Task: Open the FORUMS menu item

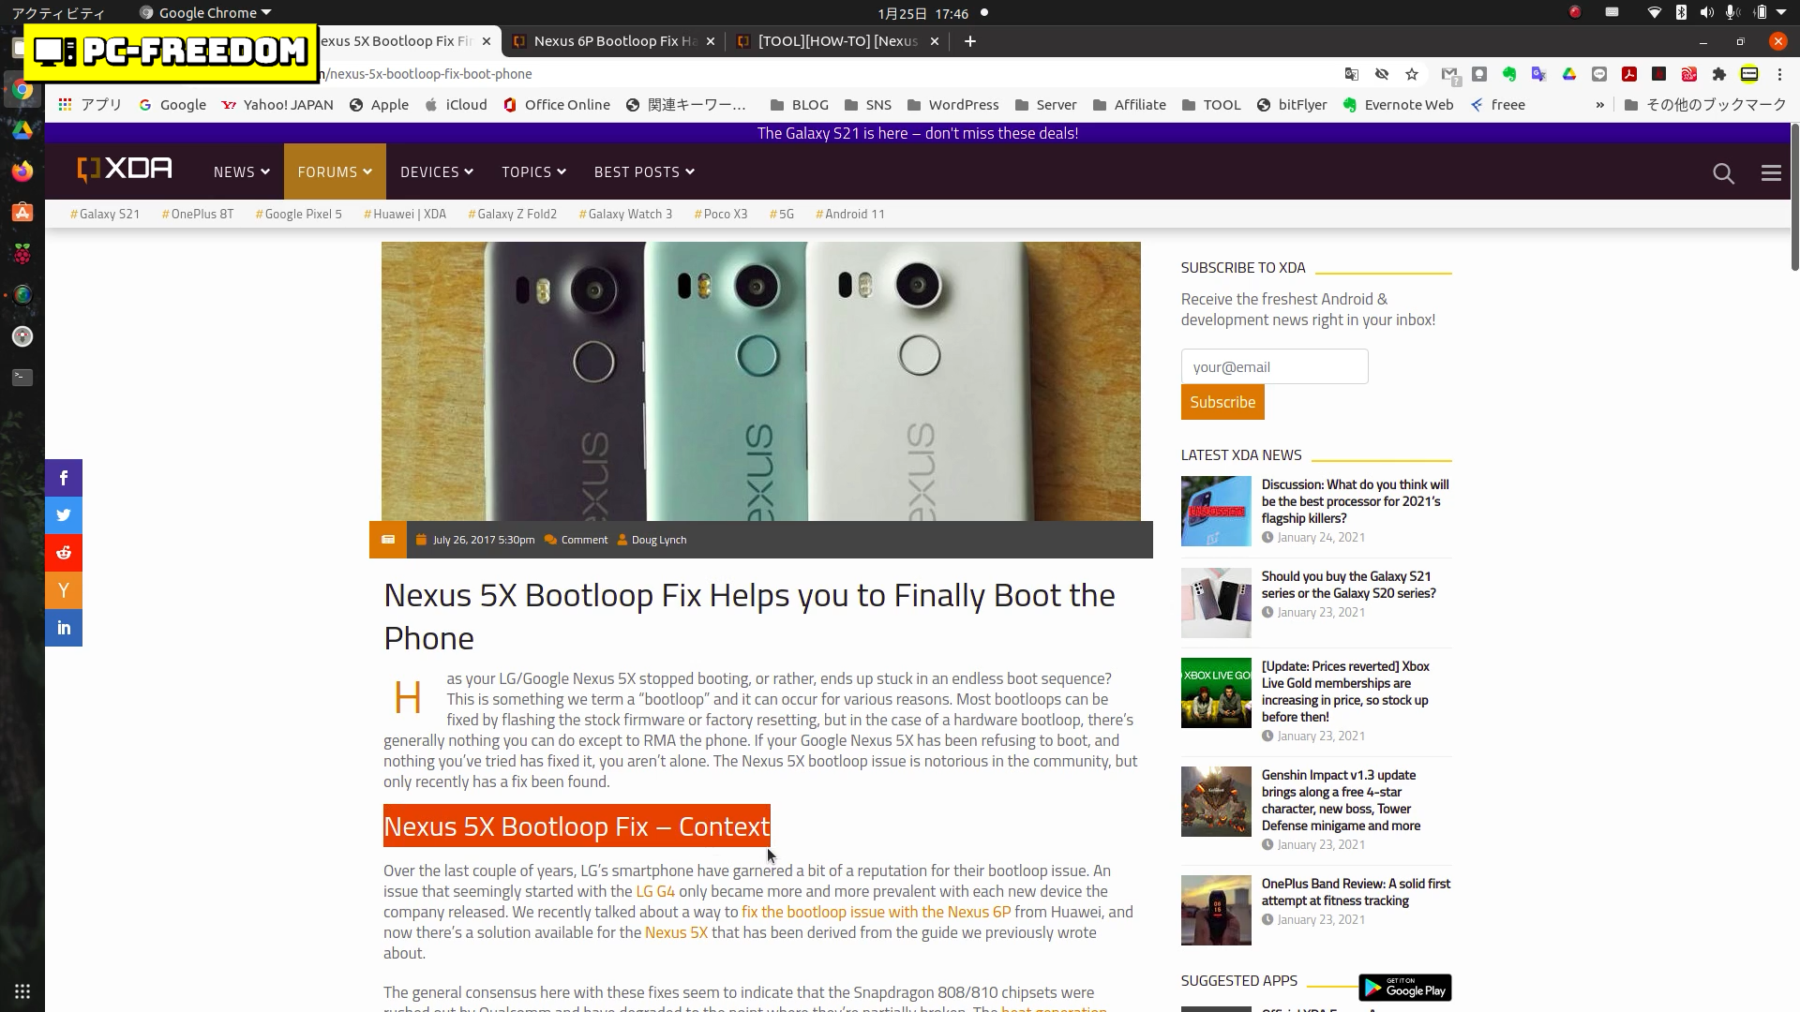Action: (x=335, y=171)
